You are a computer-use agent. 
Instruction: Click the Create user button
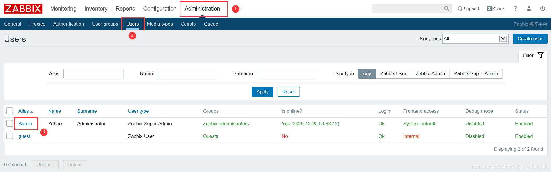click(530, 39)
